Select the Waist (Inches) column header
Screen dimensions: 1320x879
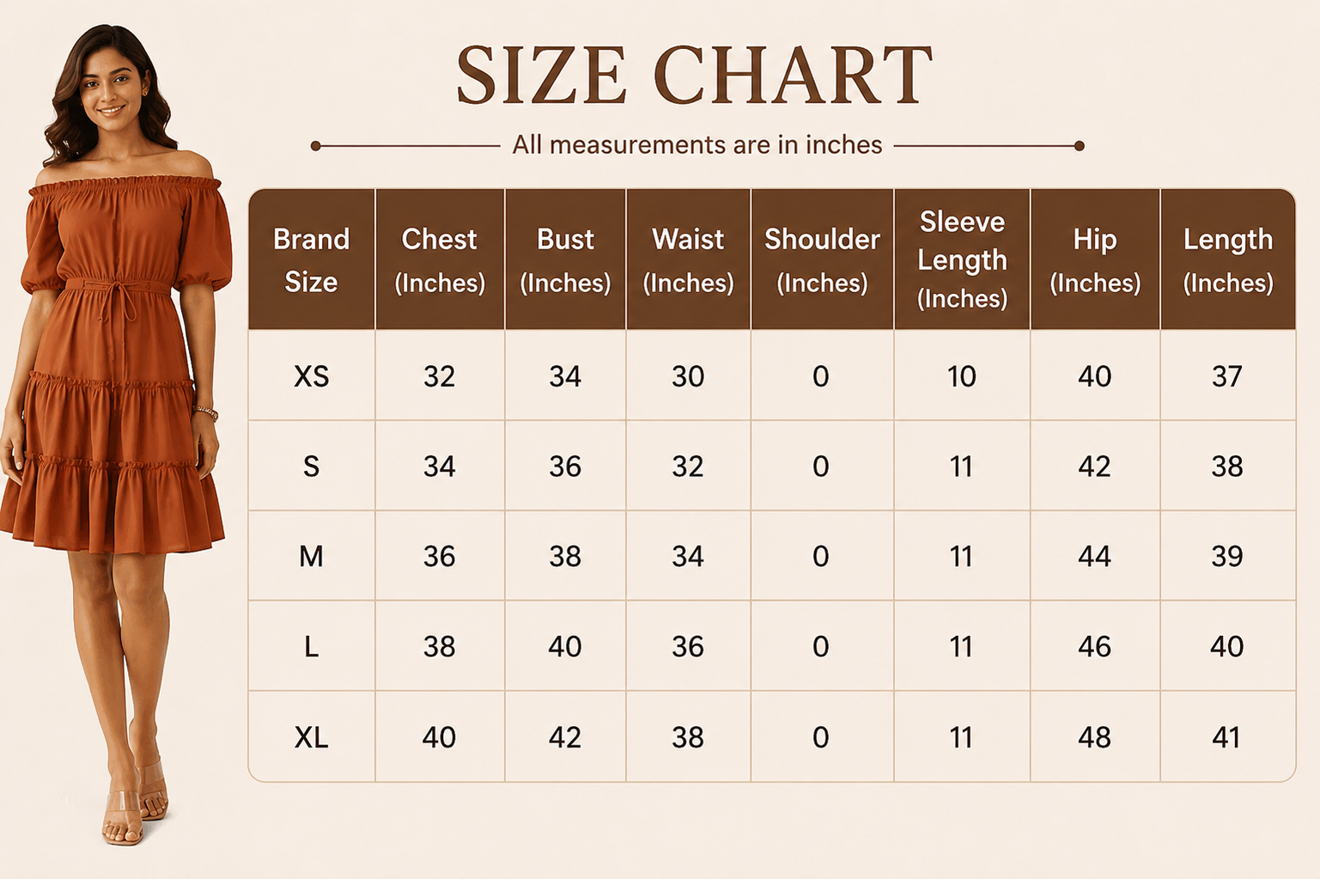coord(688,259)
